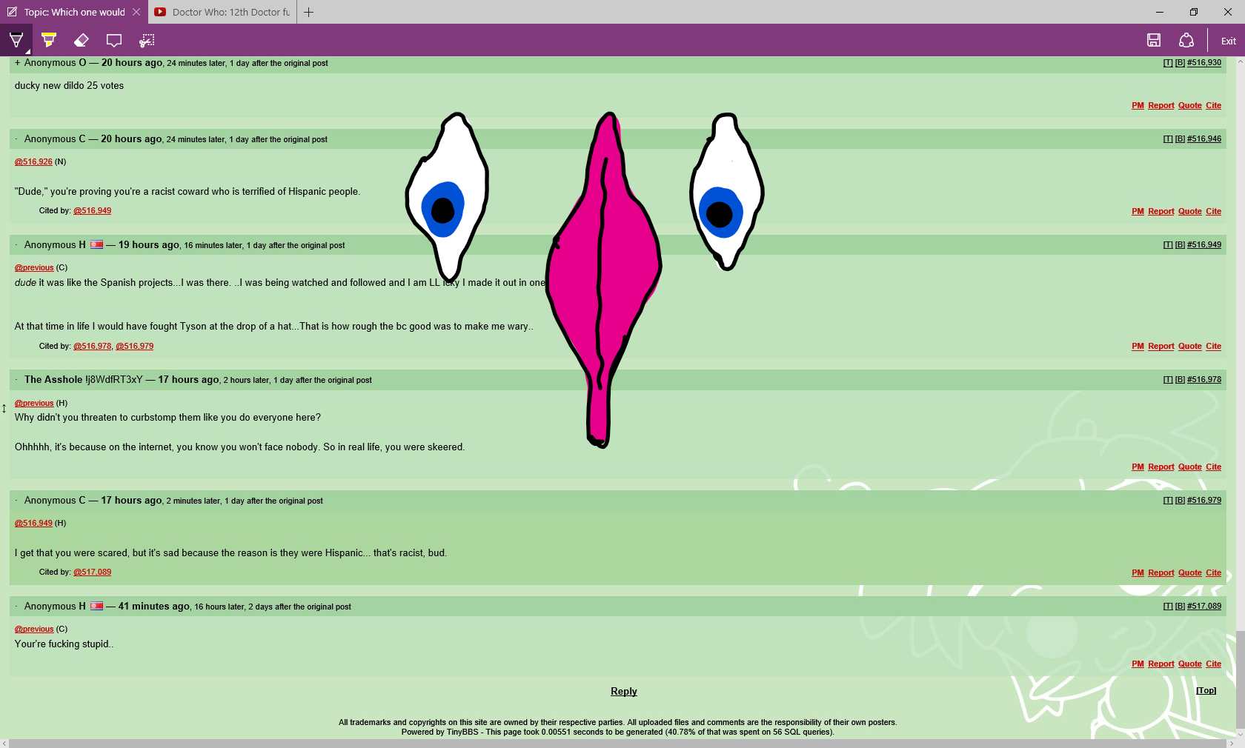Image resolution: width=1245 pixels, height=748 pixels.
Task: Open a new browser tab
Action: tap(309, 12)
